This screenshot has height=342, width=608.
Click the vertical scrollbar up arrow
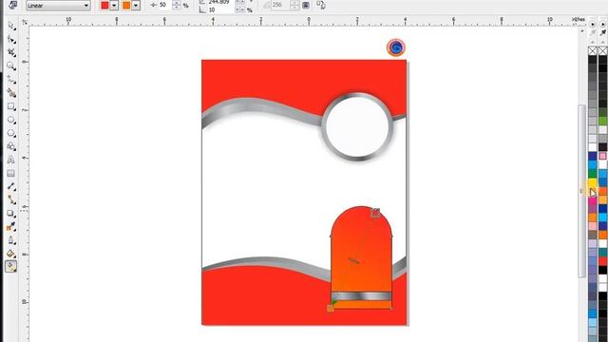582,31
